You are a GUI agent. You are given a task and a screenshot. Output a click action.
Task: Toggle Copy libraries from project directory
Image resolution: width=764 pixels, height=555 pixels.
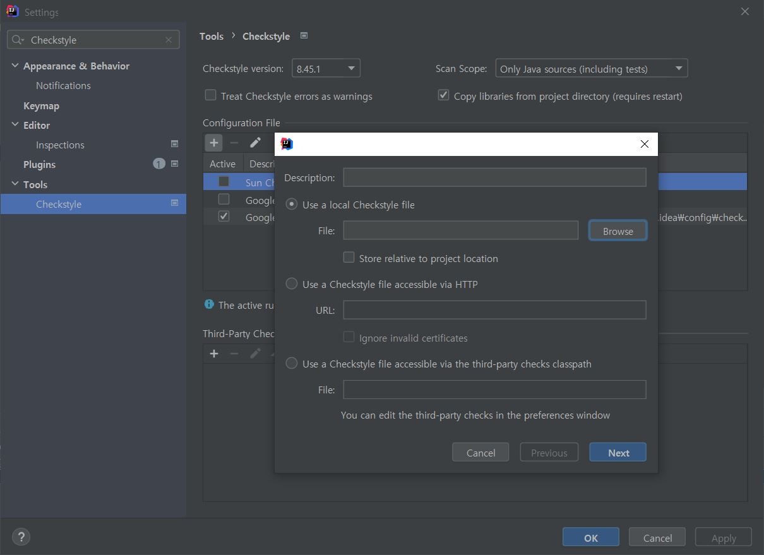pos(443,95)
